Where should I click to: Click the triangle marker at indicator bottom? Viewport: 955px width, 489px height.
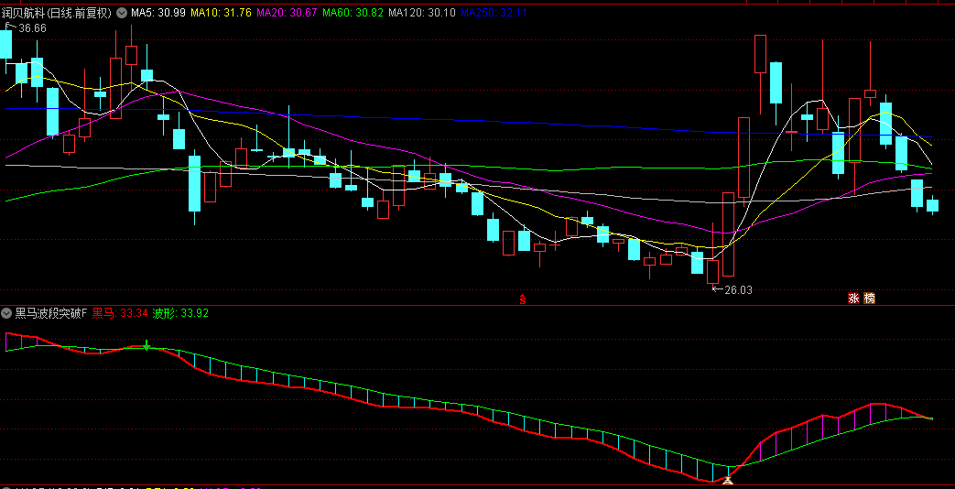(x=728, y=481)
